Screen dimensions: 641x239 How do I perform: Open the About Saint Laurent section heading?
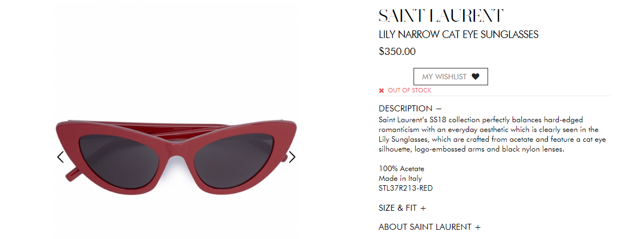pos(425,227)
